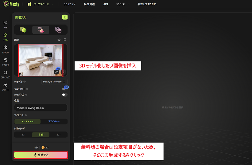This screenshot has width=252, height=165.
Task: Click the Meshy logo
Action: click(11, 4)
